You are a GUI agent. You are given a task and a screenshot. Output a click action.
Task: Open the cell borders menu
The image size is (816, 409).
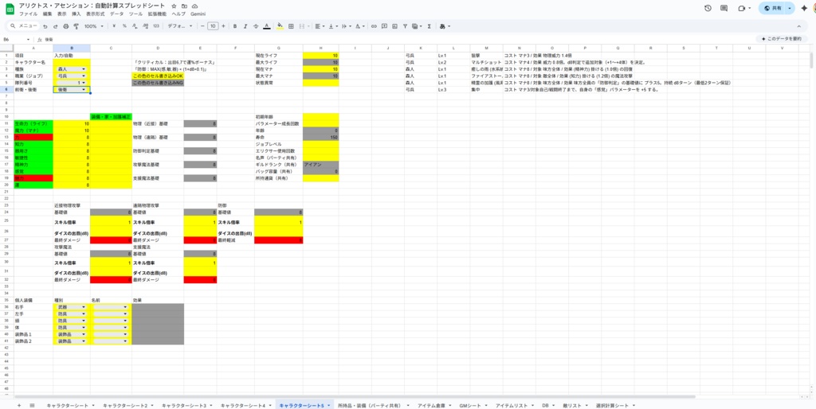coord(291,26)
